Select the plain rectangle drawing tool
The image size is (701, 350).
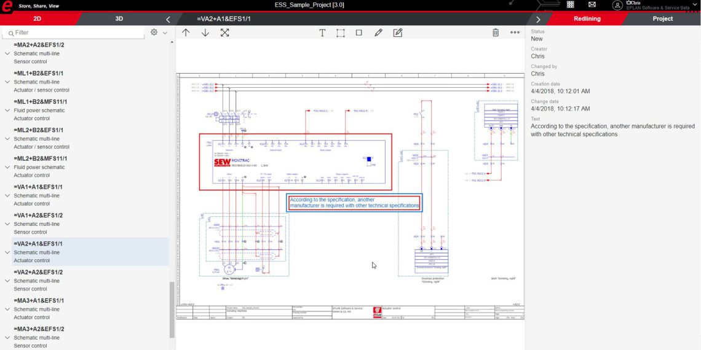[359, 33]
